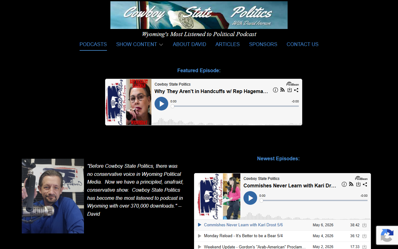
Task: Click David's studio microphone photo
Action: (53, 196)
